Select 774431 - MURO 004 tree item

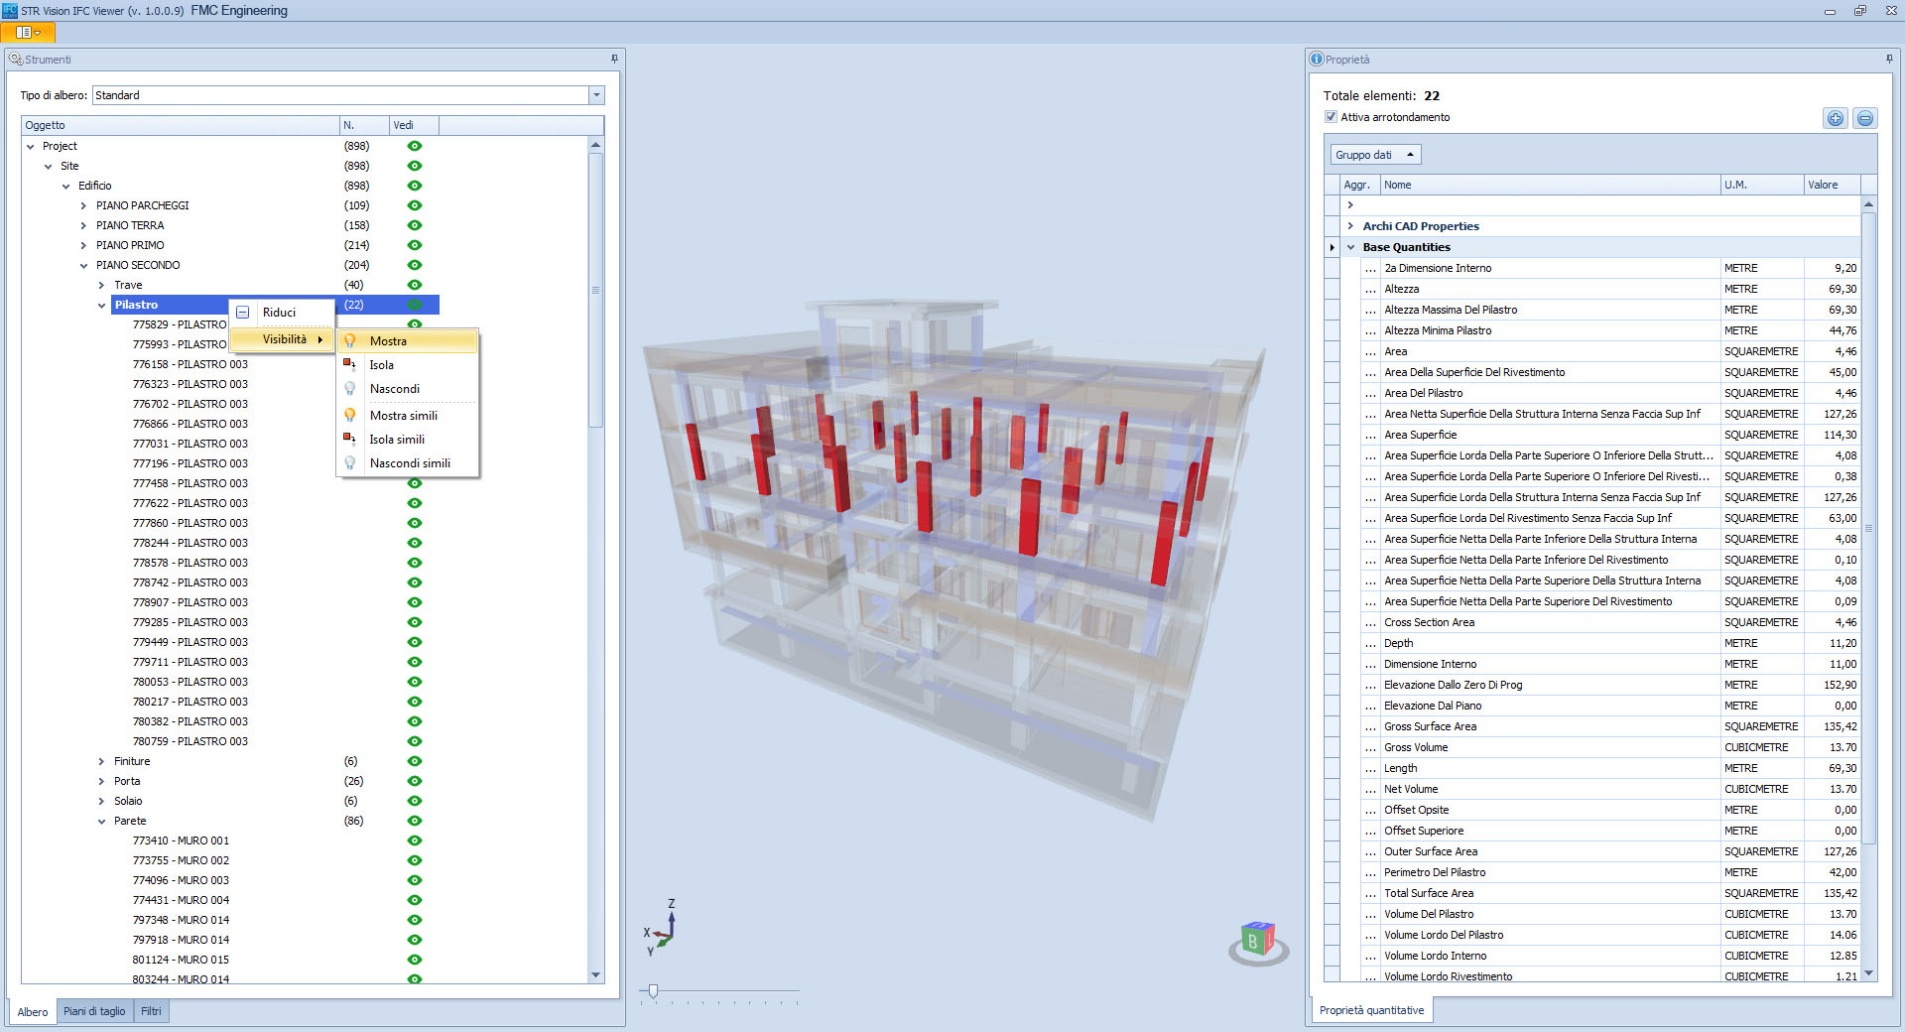coord(181,900)
